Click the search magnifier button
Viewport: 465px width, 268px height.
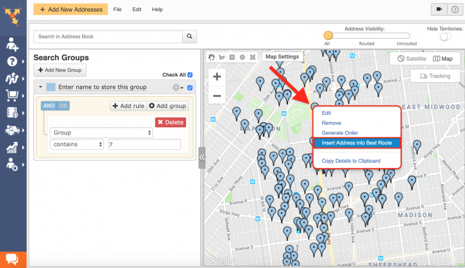pyautogui.click(x=189, y=36)
